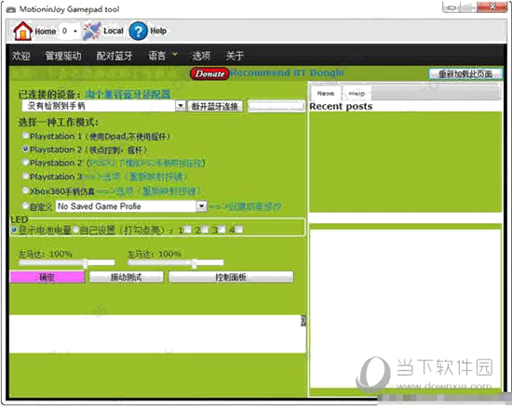Viewport: 512px width, 408px height.
Task: Open the 管理驱动 menu tab
Action: tap(63, 56)
